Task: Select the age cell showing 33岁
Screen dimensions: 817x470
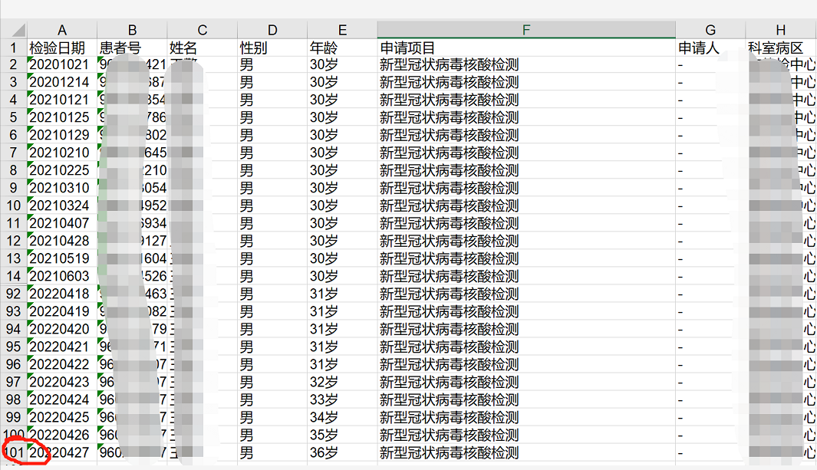Action: pyautogui.click(x=342, y=400)
